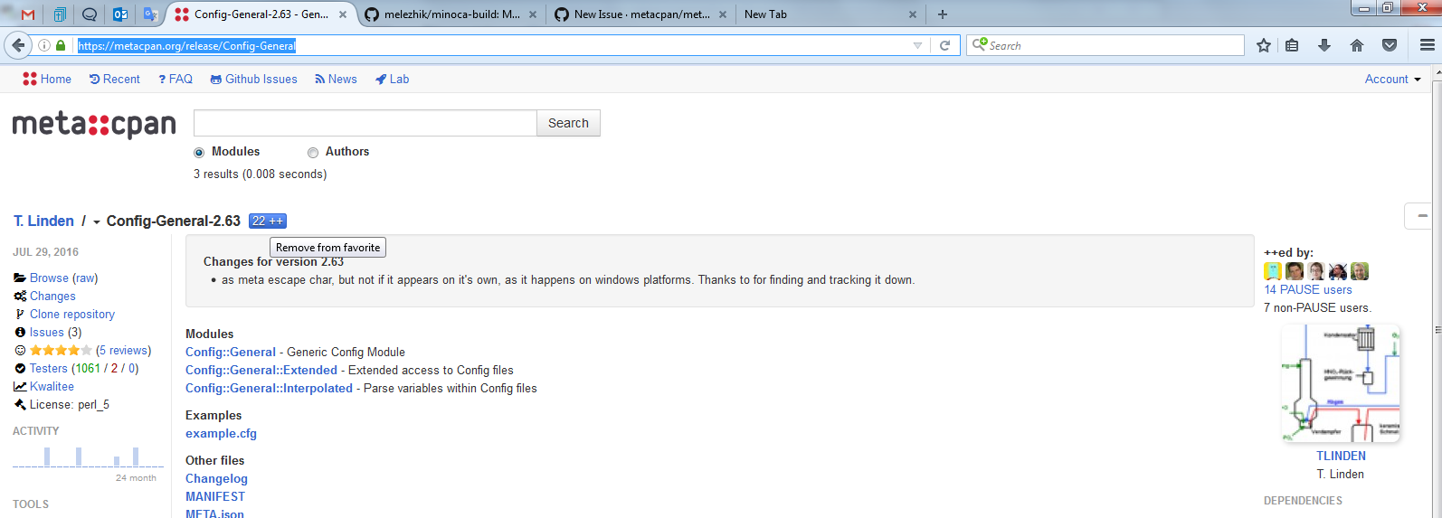The height and width of the screenshot is (518, 1442).
Task: Click the metacpan logo
Action: coord(94,125)
